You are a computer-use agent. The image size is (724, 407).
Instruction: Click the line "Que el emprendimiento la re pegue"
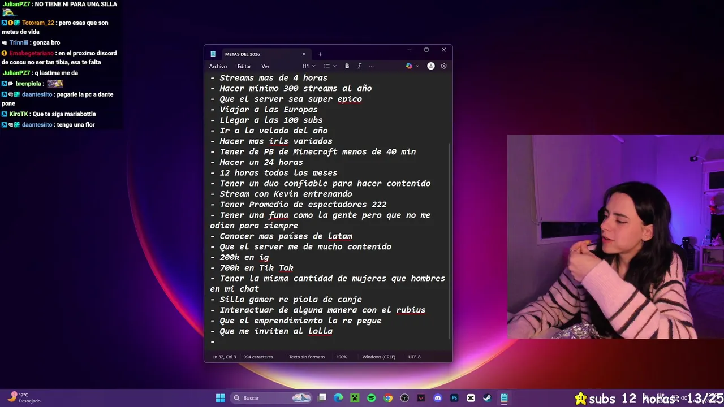[295, 321]
